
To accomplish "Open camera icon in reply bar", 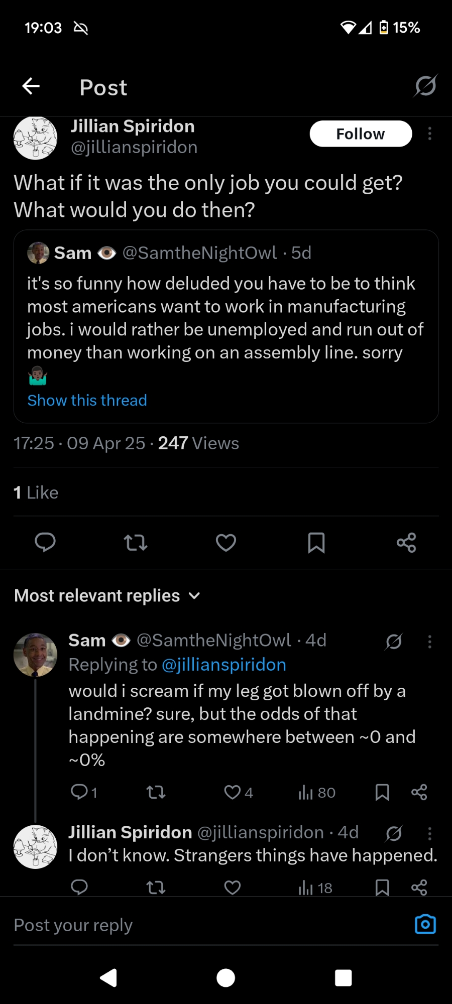I will [x=425, y=924].
